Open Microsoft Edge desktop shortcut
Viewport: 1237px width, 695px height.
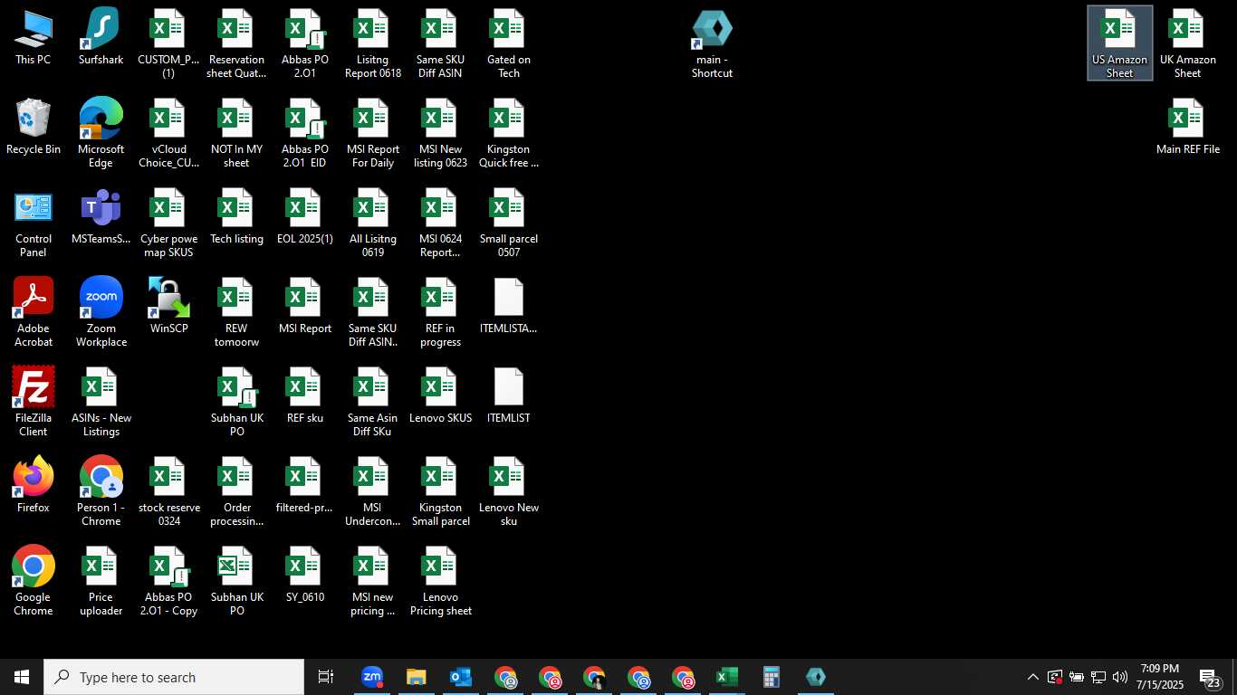pos(101,134)
